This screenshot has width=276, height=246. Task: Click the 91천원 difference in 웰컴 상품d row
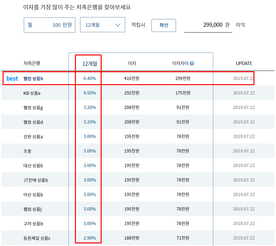tap(183, 122)
